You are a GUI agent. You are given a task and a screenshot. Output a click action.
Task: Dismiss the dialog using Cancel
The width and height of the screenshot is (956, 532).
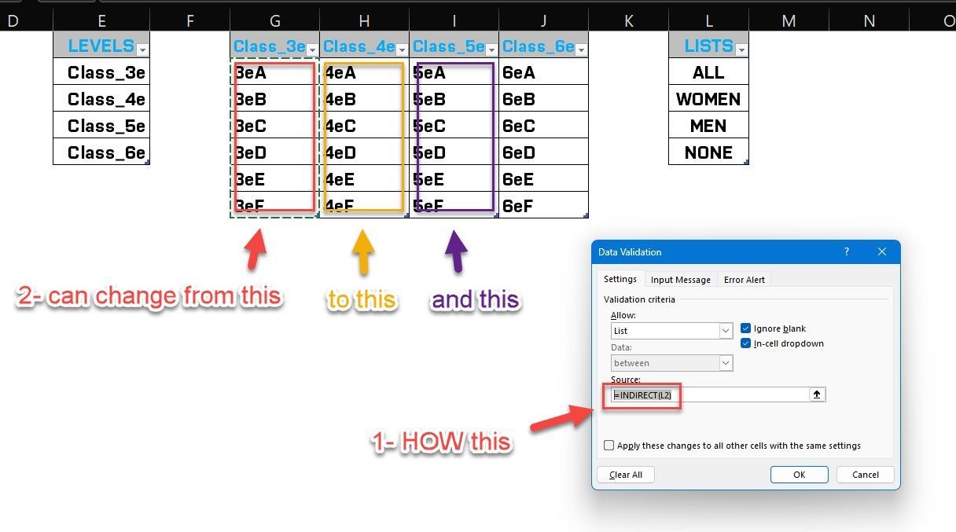pos(865,475)
